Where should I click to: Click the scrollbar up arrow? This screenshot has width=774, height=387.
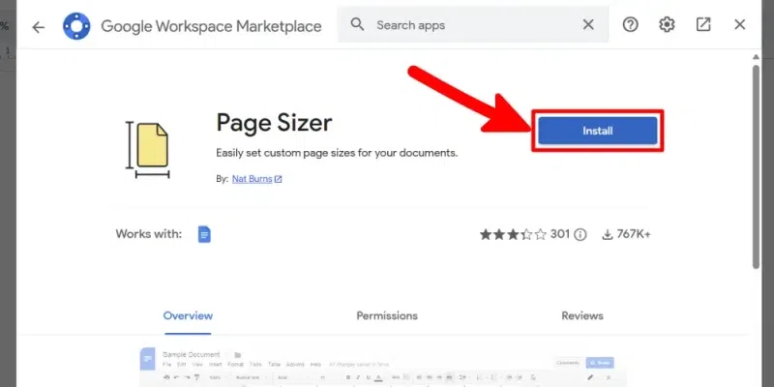pos(756,57)
